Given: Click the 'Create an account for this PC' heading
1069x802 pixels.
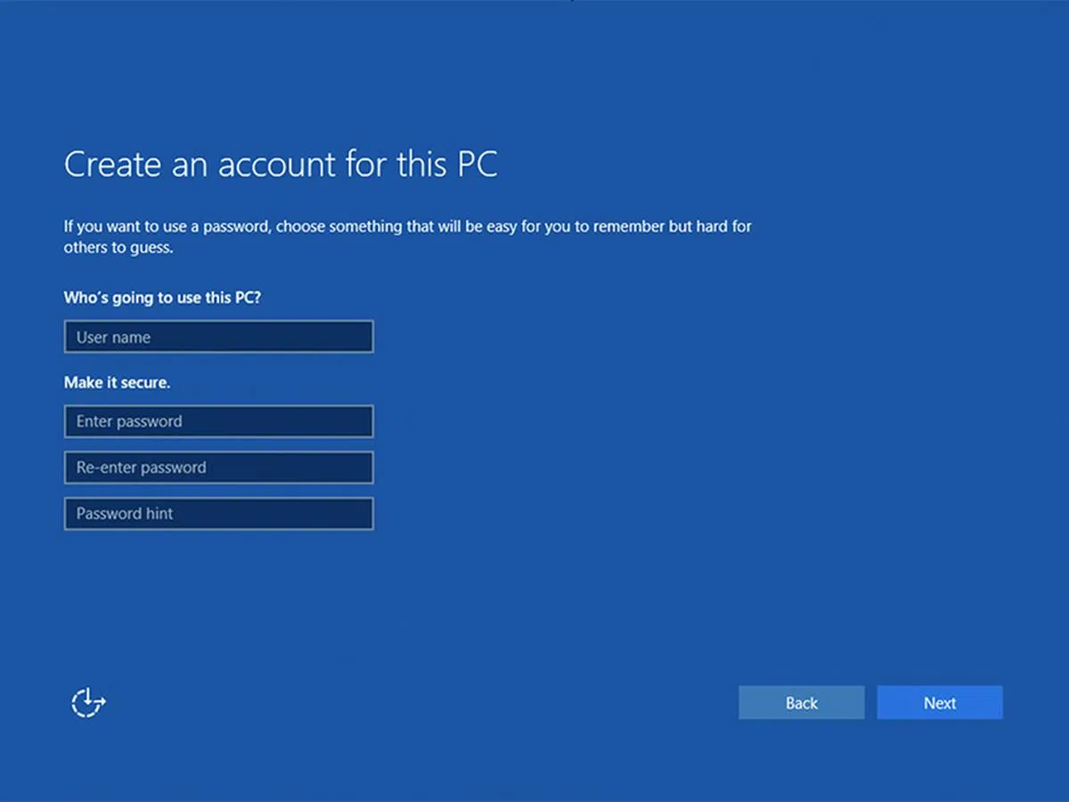Looking at the screenshot, I should 281,165.
